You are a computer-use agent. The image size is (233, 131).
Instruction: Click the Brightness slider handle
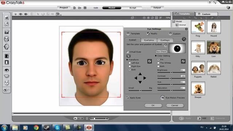(x=171, y=72)
